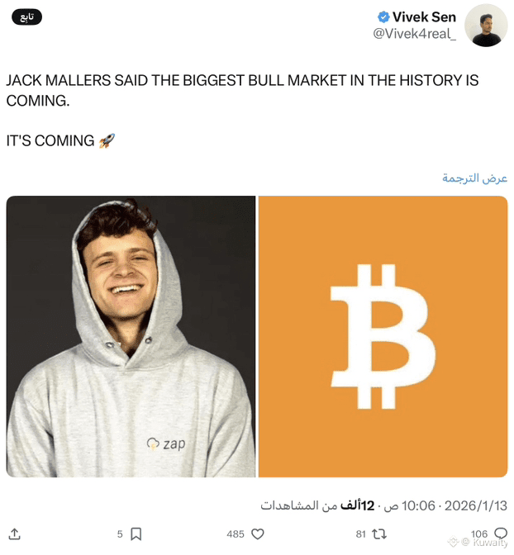This screenshot has width=514, height=555.
Task: Click the rocket emoji in tweet
Action: pos(107,141)
